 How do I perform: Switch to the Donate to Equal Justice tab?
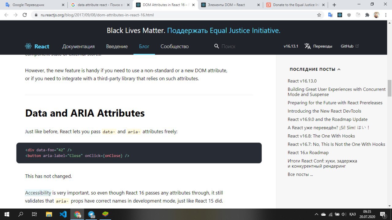click(296, 5)
